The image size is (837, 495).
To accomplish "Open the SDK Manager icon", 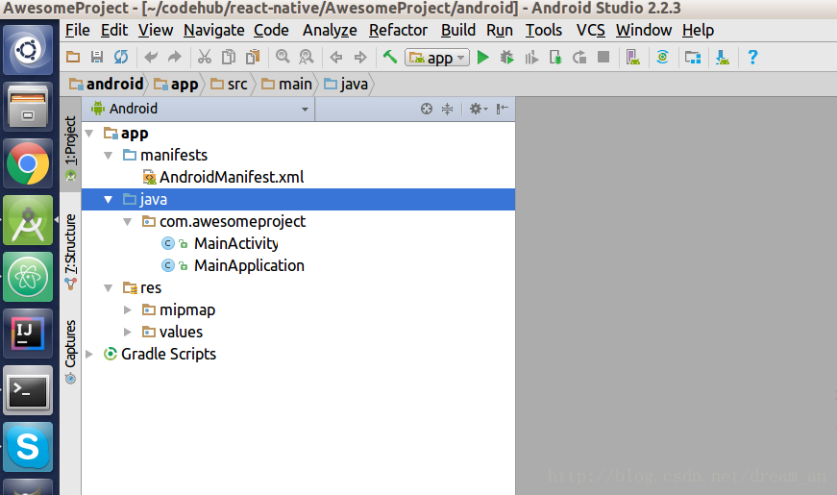I will coord(723,57).
